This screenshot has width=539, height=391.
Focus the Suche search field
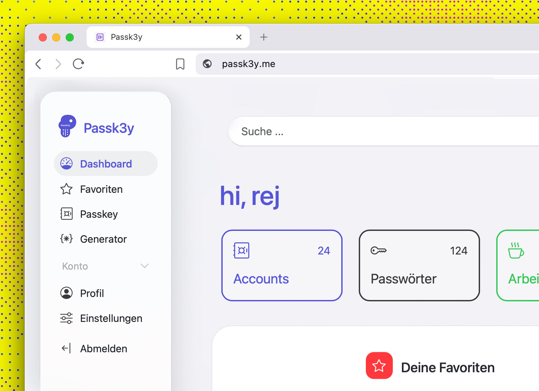coord(384,131)
